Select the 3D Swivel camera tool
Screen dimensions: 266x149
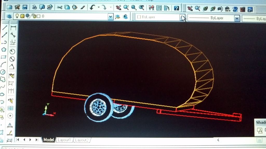(220, 9)
